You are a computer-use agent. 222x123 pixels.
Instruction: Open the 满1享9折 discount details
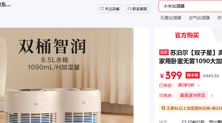(186, 85)
